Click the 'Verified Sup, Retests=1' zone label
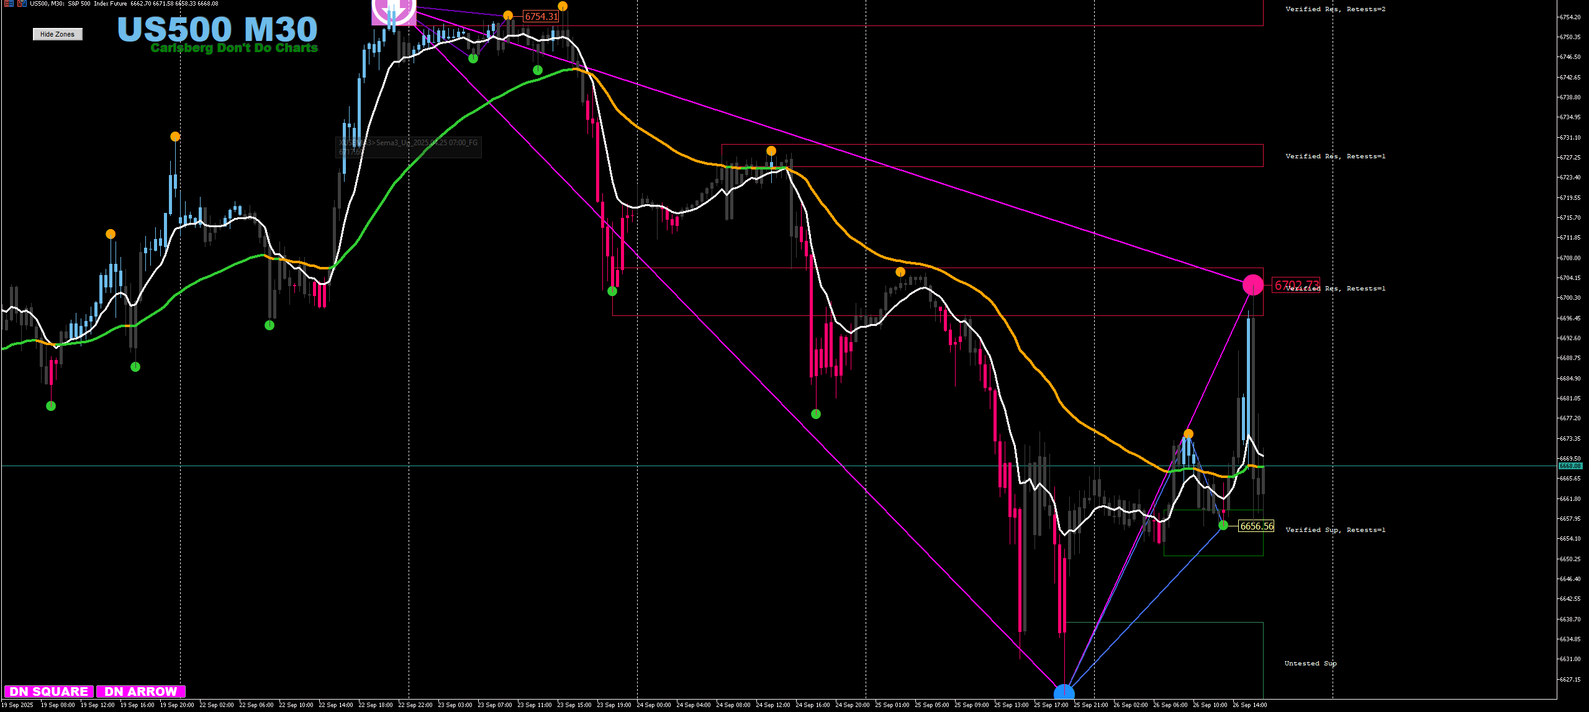The width and height of the screenshot is (1589, 712). (1335, 530)
